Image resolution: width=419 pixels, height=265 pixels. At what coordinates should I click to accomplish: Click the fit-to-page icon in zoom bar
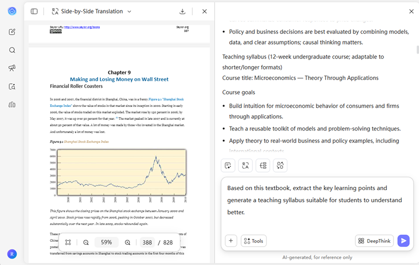68,242
